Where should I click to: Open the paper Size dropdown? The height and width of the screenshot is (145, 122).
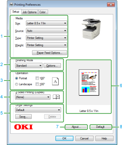tap(46, 23)
